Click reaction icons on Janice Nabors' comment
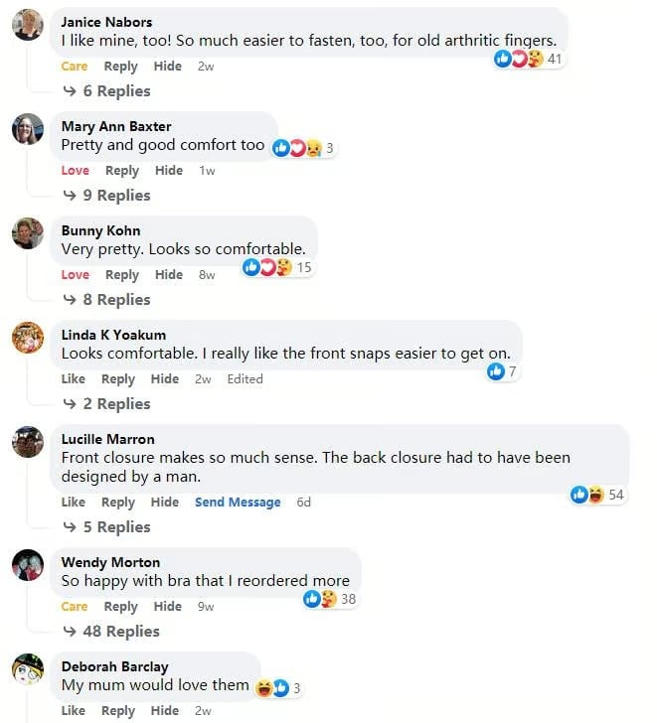The width and height of the screenshot is (657, 723). click(519, 60)
